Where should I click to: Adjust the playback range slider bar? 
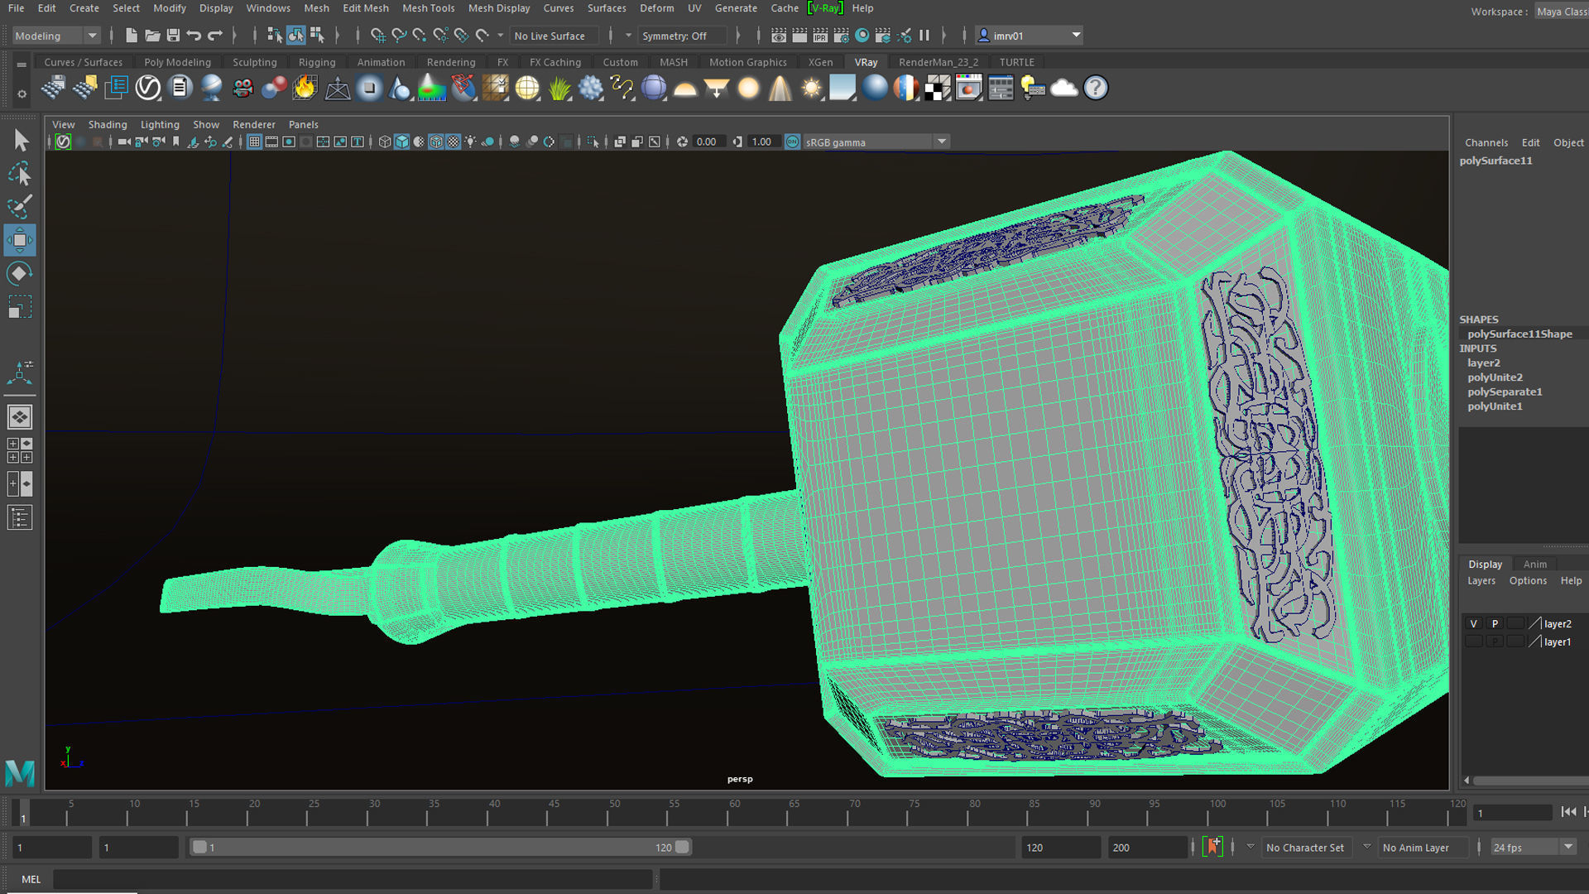tap(440, 847)
